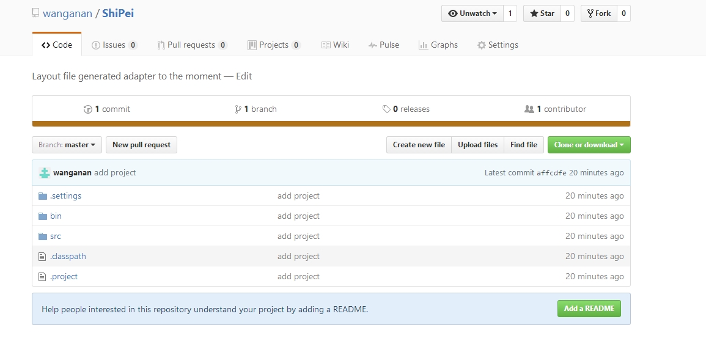Open commit hash affcdfe

pos(551,174)
